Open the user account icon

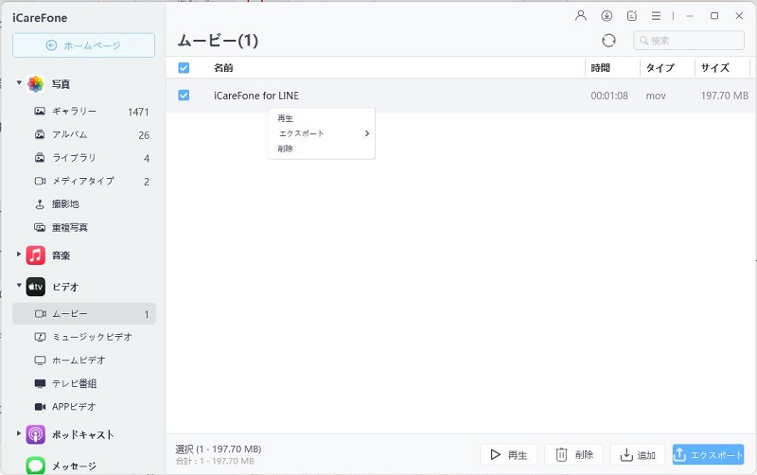coord(581,16)
